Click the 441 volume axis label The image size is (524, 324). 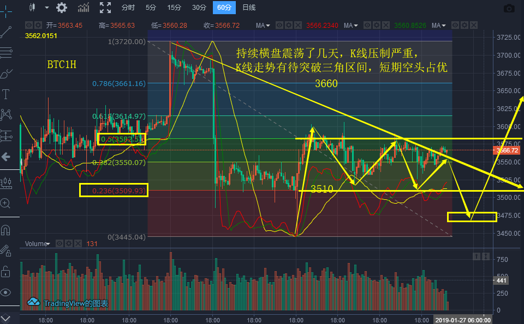(x=501, y=280)
